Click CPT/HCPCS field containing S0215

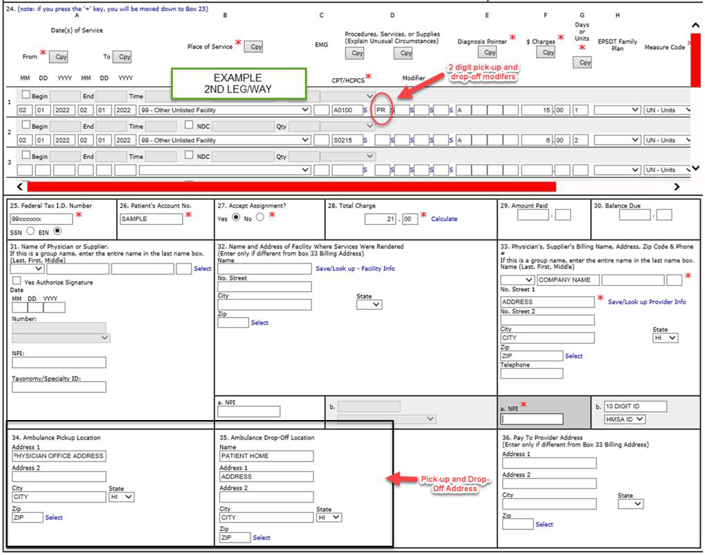tap(347, 140)
